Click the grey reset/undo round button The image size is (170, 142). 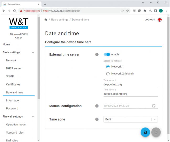point(156,132)
